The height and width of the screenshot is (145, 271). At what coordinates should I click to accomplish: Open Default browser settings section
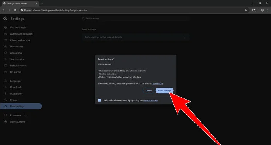tap(18, 66)
